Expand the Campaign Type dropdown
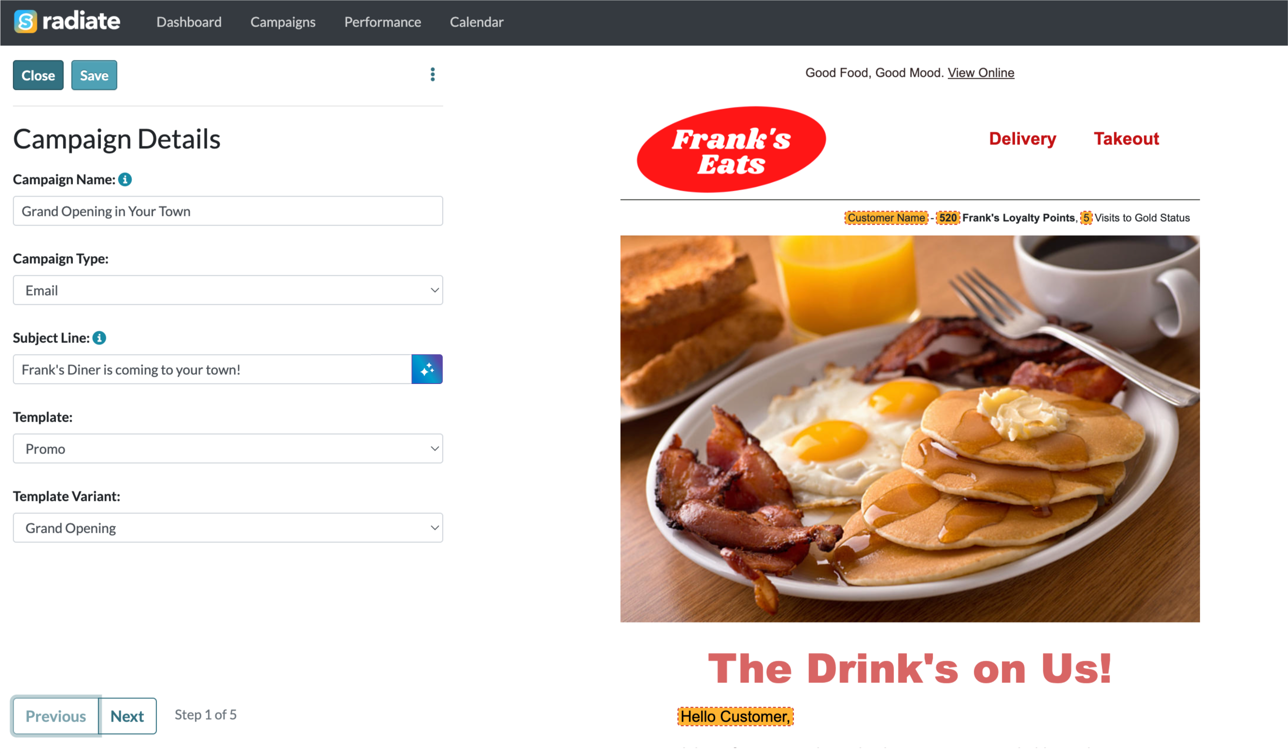The height and width of the screenshot is (753, 1288). (228, 290)
